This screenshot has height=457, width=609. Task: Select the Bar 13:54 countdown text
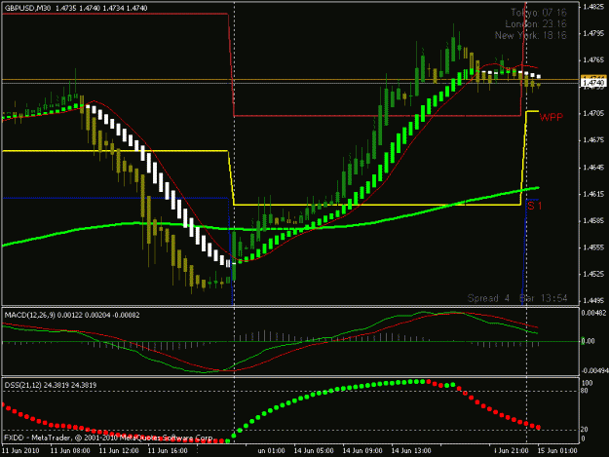pyautogui.click(x=544, y=298)
